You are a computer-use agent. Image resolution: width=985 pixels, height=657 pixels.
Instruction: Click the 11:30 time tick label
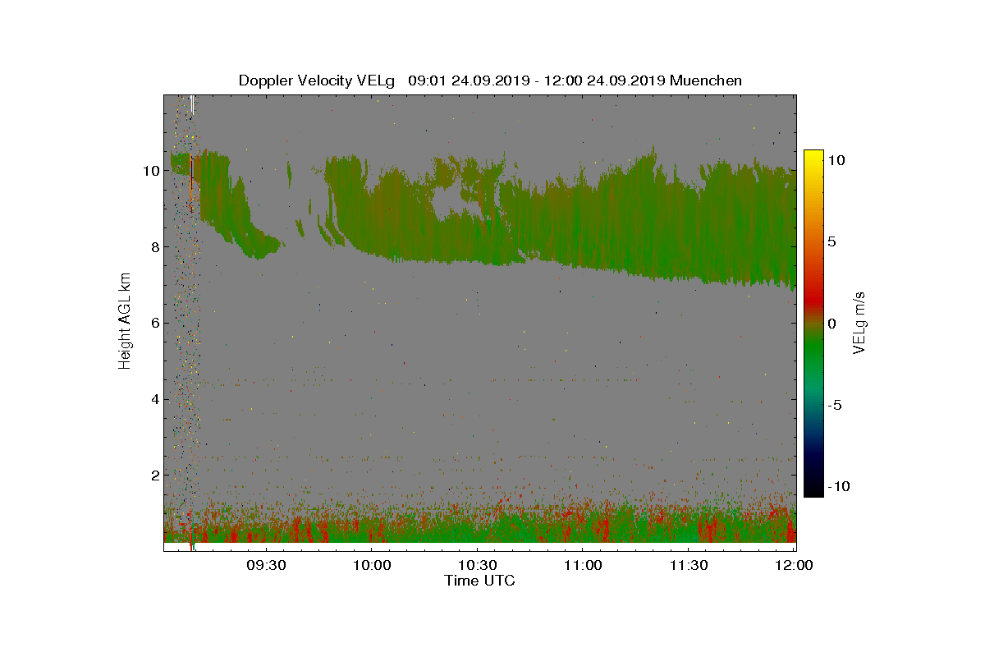pos(688,565)
